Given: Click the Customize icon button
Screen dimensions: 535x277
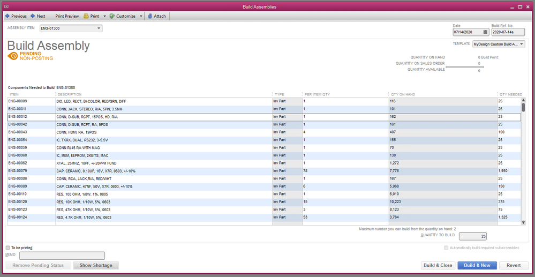Looking at the screenshot, I should click(112, 16).
